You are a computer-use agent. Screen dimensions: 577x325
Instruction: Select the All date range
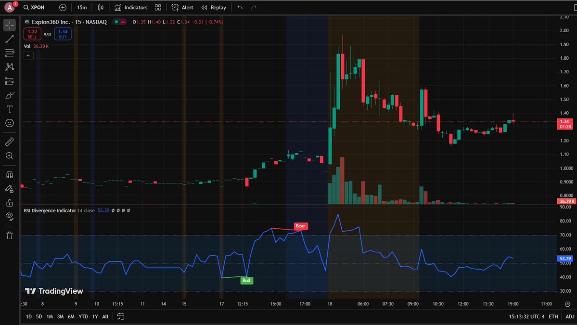105,316
